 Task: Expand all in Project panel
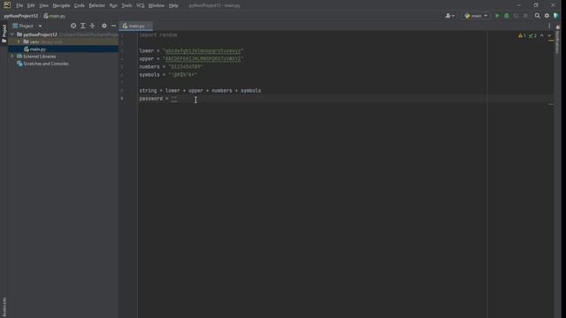[82, 26]
